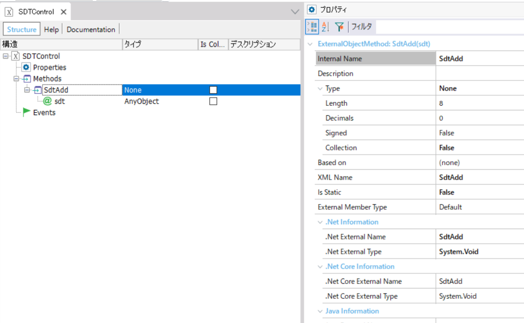Click the gear icon beside Properties node
This screenshot has height=323, width=524.
click(26, 67)
